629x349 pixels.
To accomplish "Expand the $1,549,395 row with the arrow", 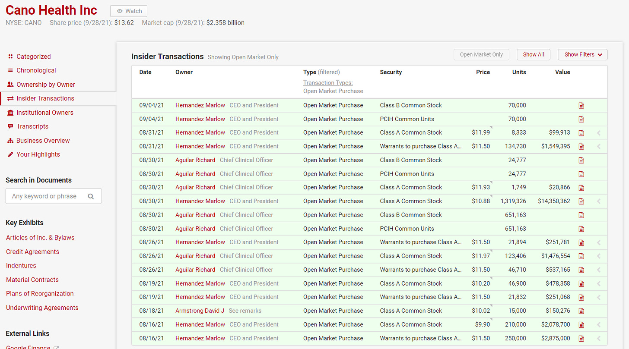I will [599, 147].
